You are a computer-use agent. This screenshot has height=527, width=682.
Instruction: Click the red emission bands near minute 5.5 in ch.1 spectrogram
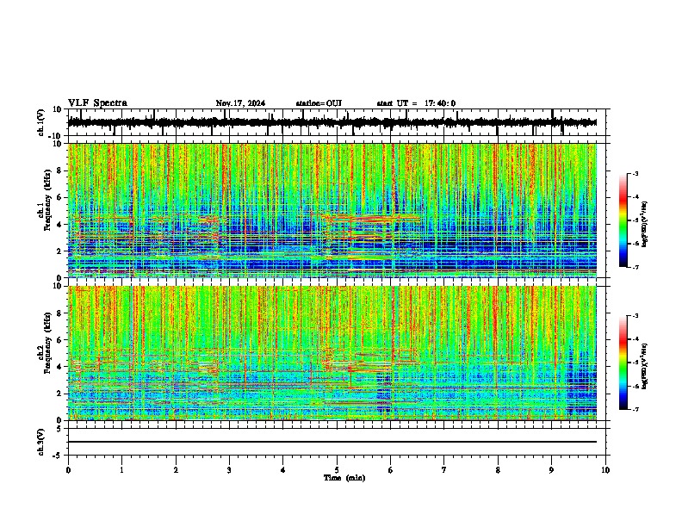[x=369, y=219]
